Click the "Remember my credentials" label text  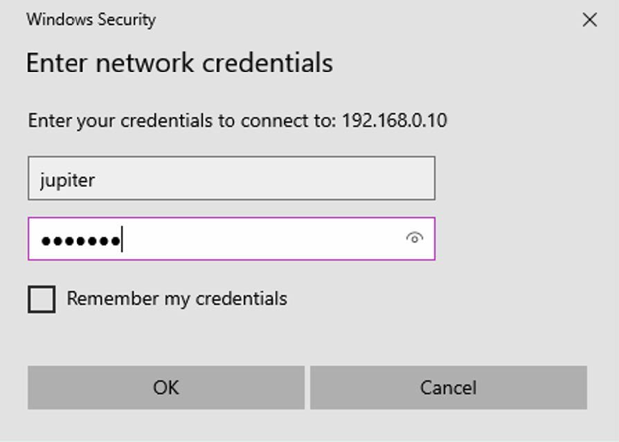pyautogui.click(x=177, y=299)
